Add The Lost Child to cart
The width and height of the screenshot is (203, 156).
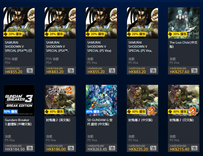coord(194,71)
